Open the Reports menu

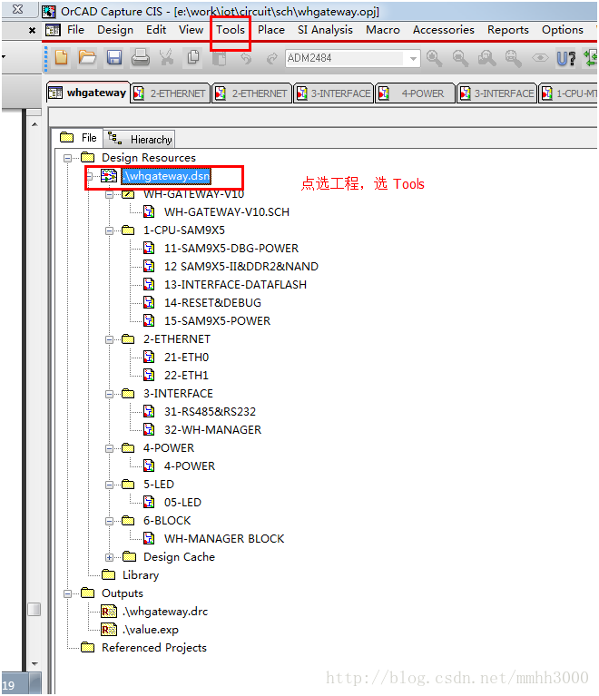(508, 30)
